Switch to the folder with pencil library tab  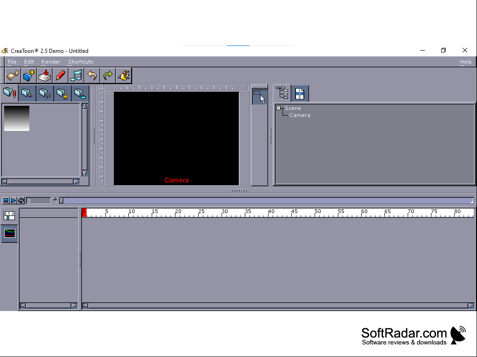click(x=9, y=93)
